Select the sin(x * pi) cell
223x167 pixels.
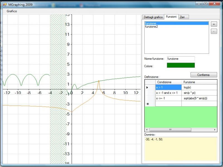[x=199, y=93]
